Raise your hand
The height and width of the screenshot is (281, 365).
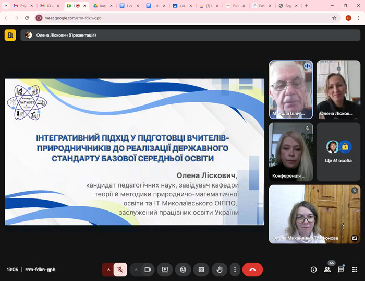[x=220, y=270]
